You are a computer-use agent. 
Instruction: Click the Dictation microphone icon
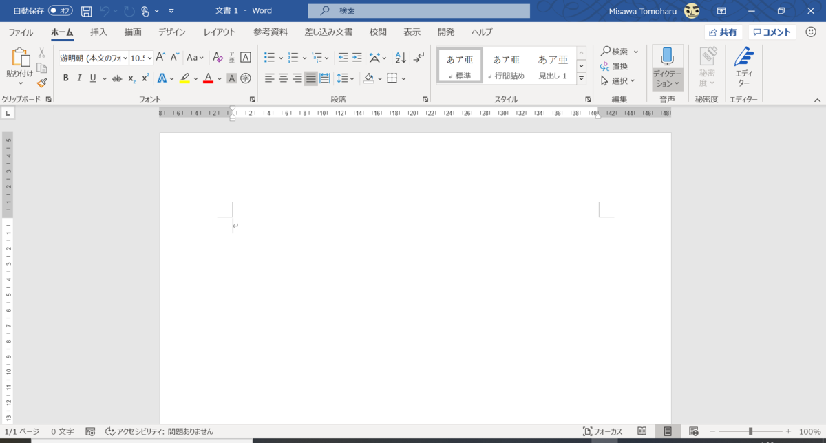tap(667, 58)
